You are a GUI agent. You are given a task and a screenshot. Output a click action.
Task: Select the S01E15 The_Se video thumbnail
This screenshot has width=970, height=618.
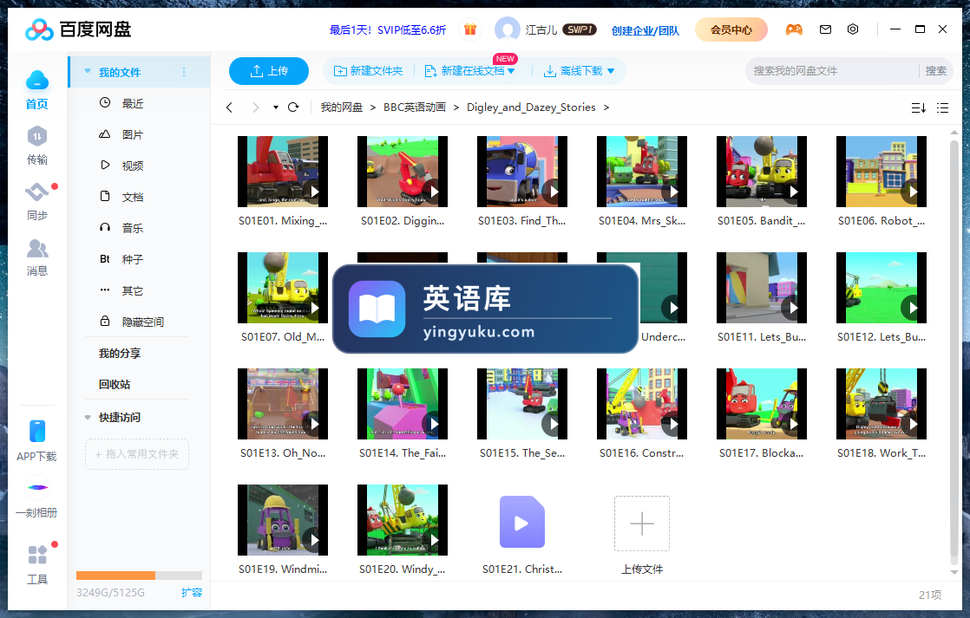click(x=522, y=404)
